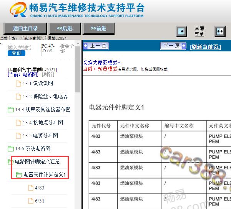Click 刷新当前页 link
Screen dimensions: 231x209
click(206, 47)
